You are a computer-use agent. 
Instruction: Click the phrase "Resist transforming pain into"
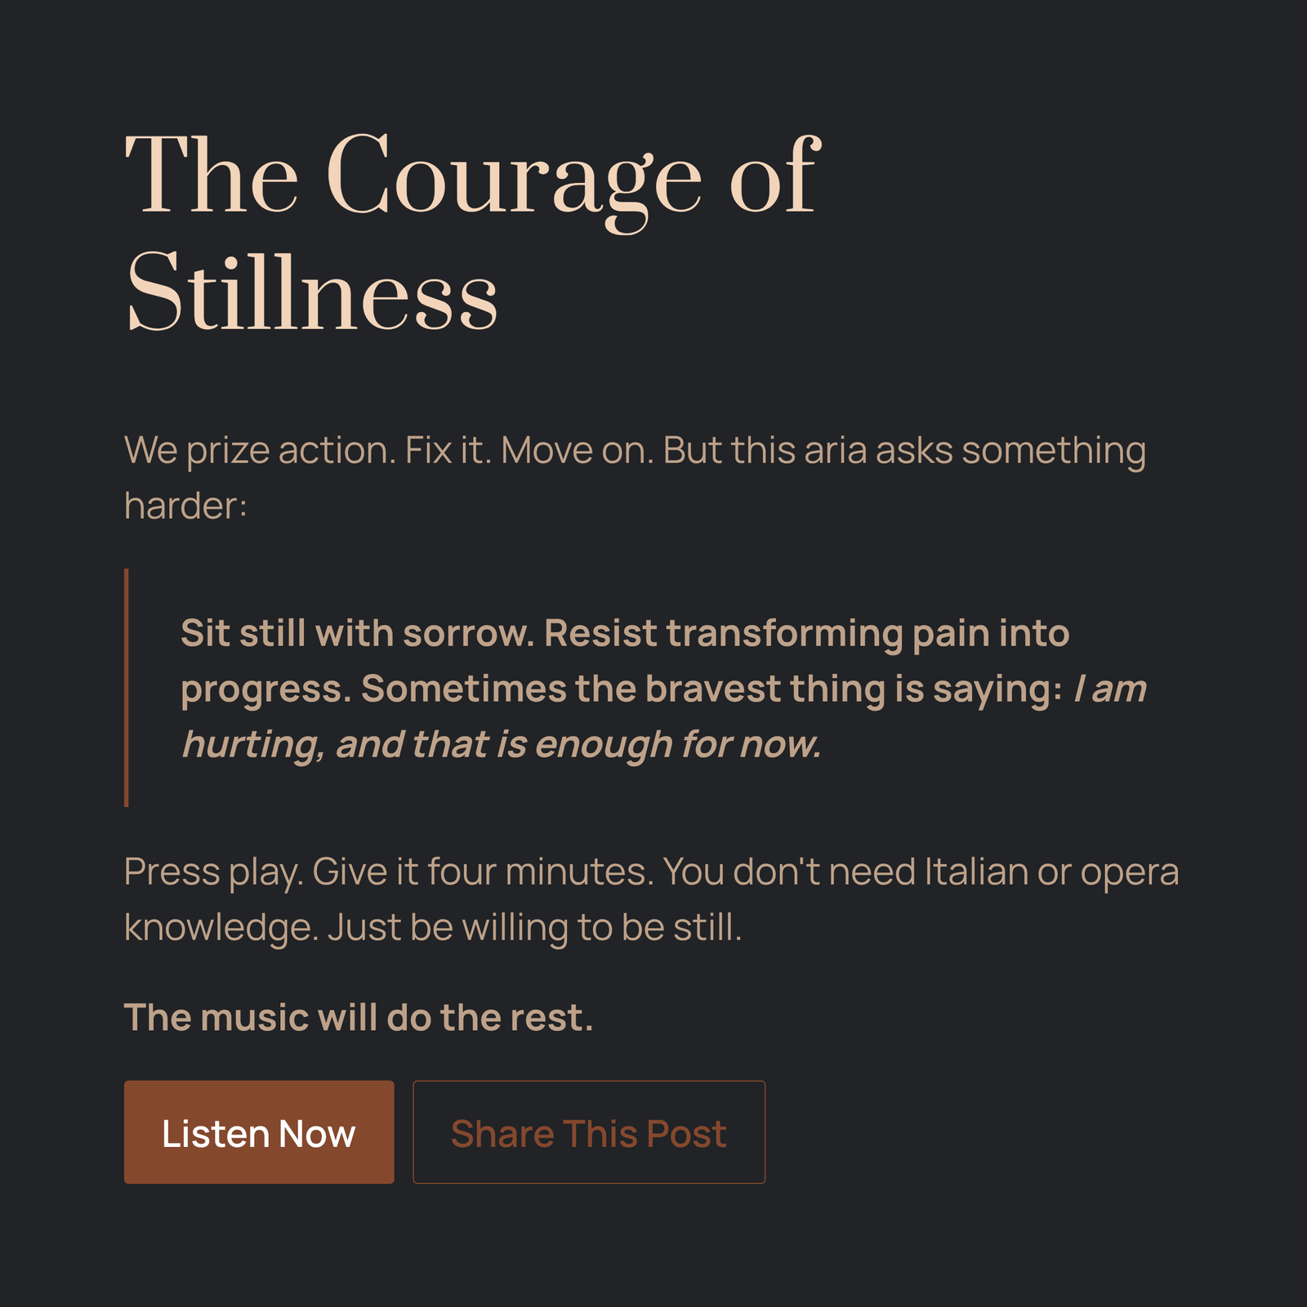[806, 633]
